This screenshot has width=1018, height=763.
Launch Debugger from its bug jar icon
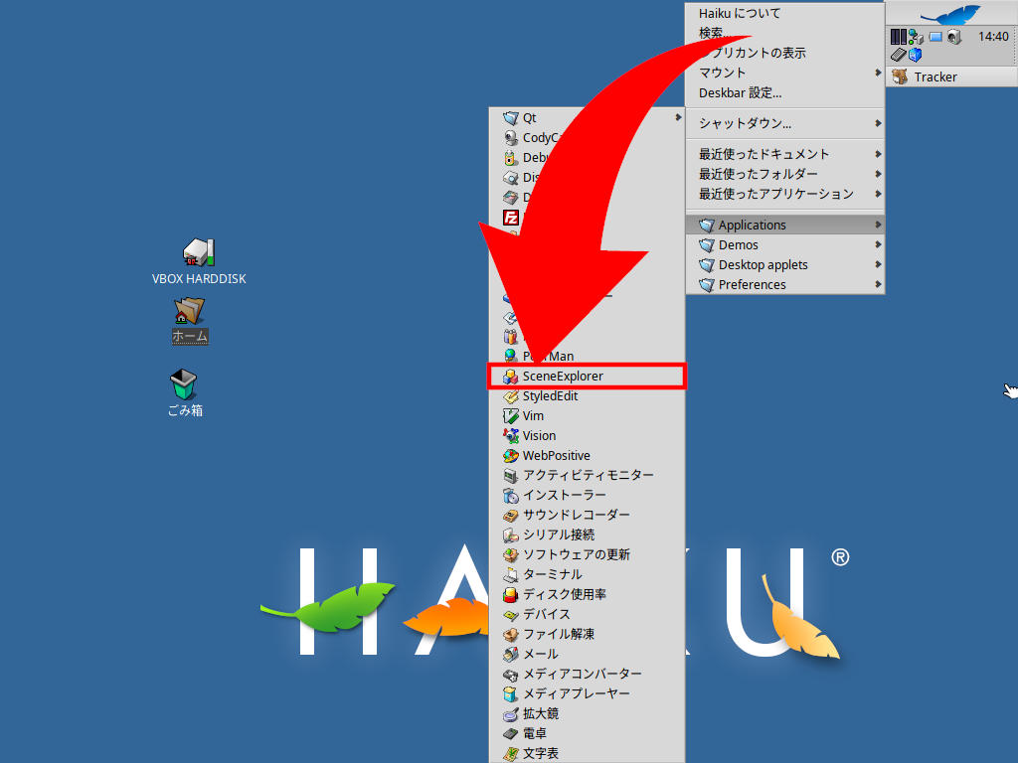[x=510, y=158]
